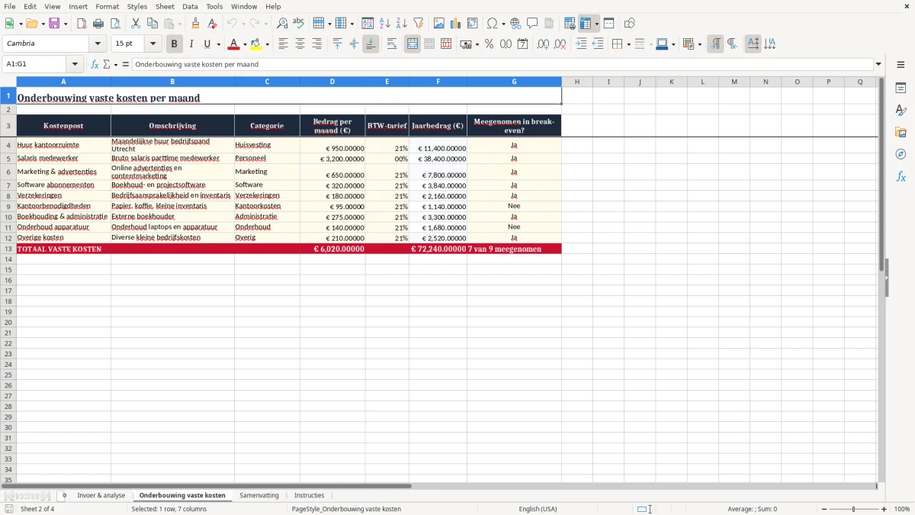The width and height of the screenshot is (915, 515).
Task: Open Font Color dropdown arrow
Action: [245, 44]
